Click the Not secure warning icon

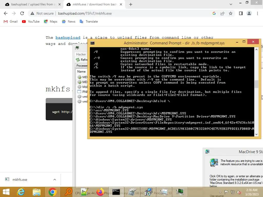click(x=32, y=13)
